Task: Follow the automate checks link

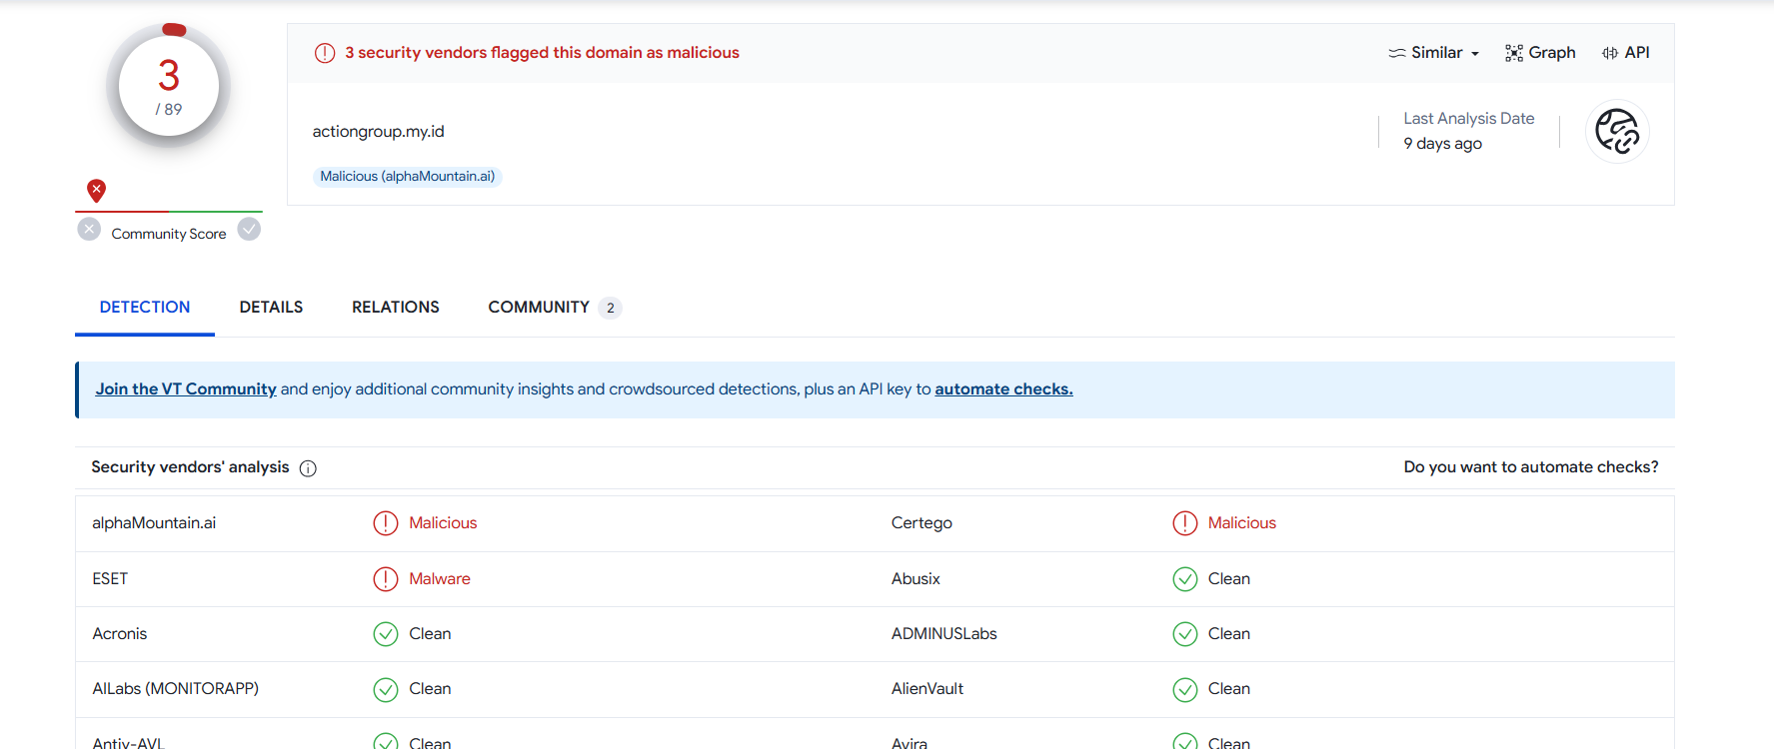Action: coord(1003,389)
